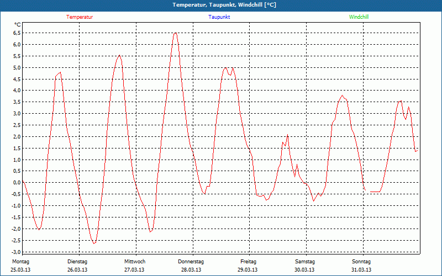Click the 1,0 y-axis value
The width and height of the screenshot is (442, 276).
tap(17, 160)
